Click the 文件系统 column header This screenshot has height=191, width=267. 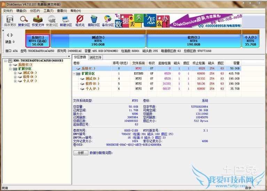tap(139, 63)
